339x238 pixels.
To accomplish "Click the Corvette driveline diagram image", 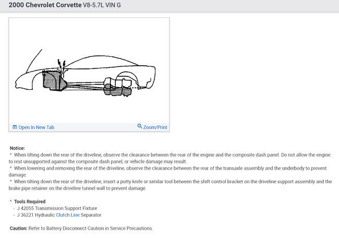I will click(x=89, y=70).
